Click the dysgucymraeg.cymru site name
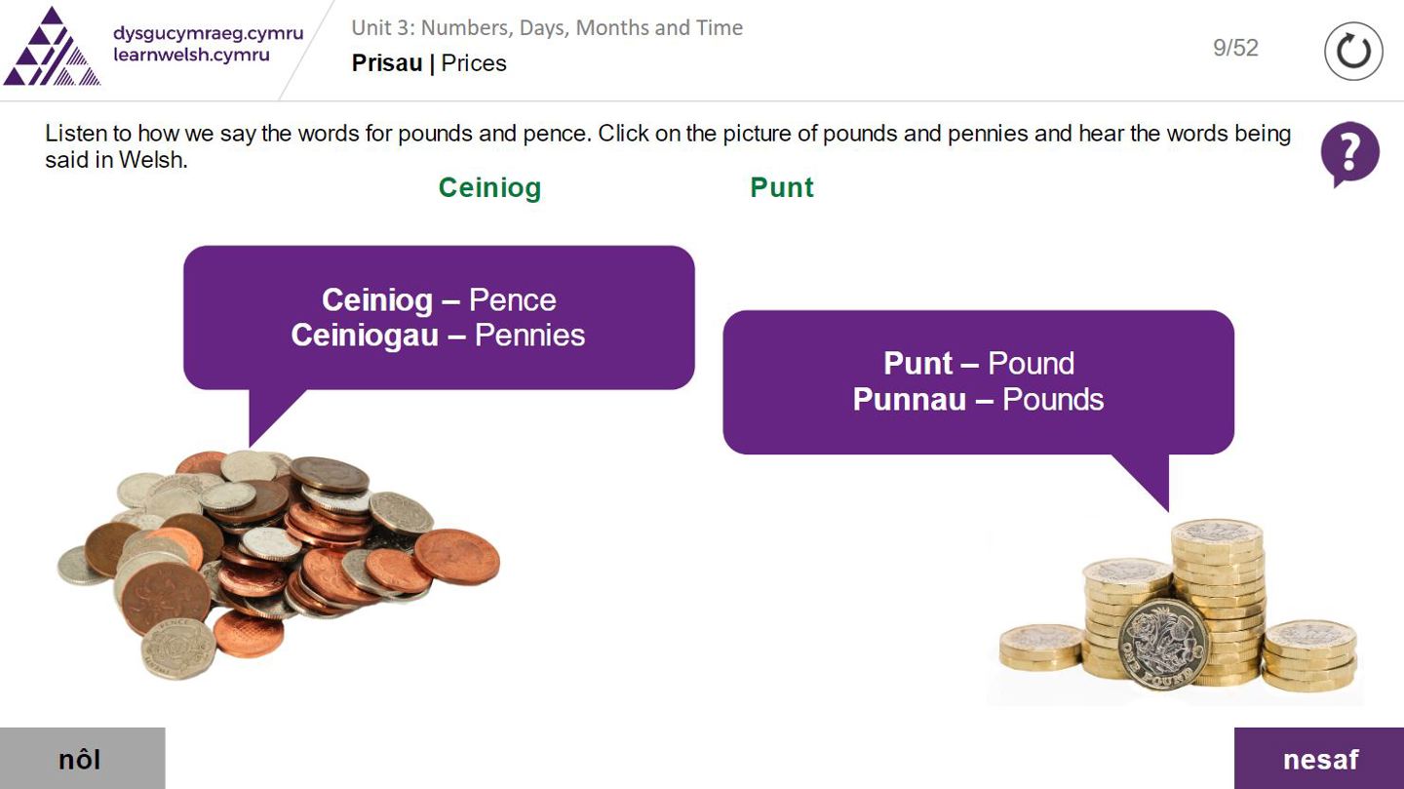The image size is (1404, 789). (208, 33)
